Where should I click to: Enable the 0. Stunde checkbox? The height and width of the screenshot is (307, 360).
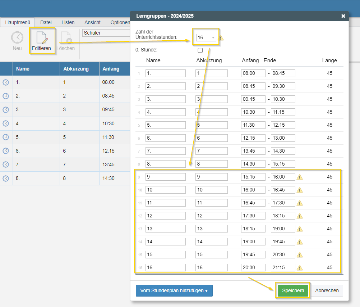(x=200, y=50)
